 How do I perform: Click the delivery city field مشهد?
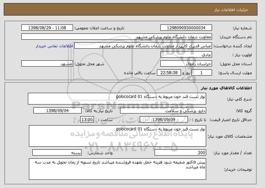(47, 64)
